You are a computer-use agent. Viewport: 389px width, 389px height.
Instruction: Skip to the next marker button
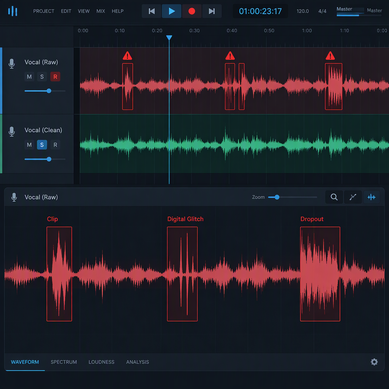212,11
